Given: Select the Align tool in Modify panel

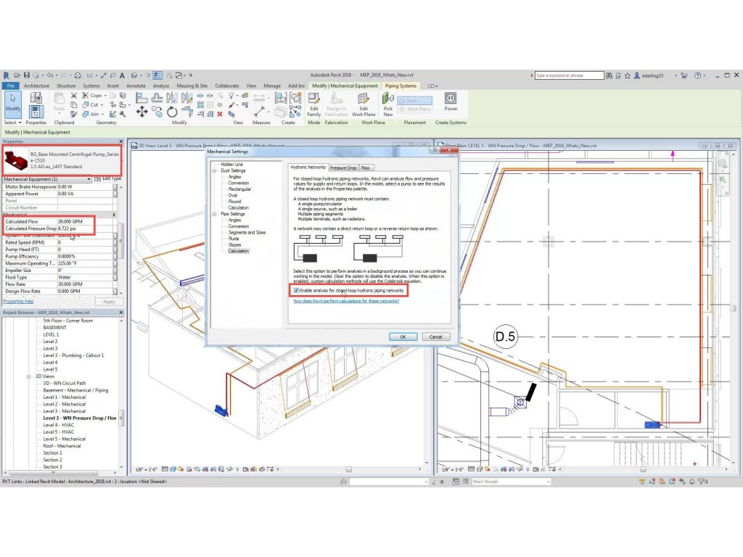Looking at the screenshot, I should tap(141, 98).
